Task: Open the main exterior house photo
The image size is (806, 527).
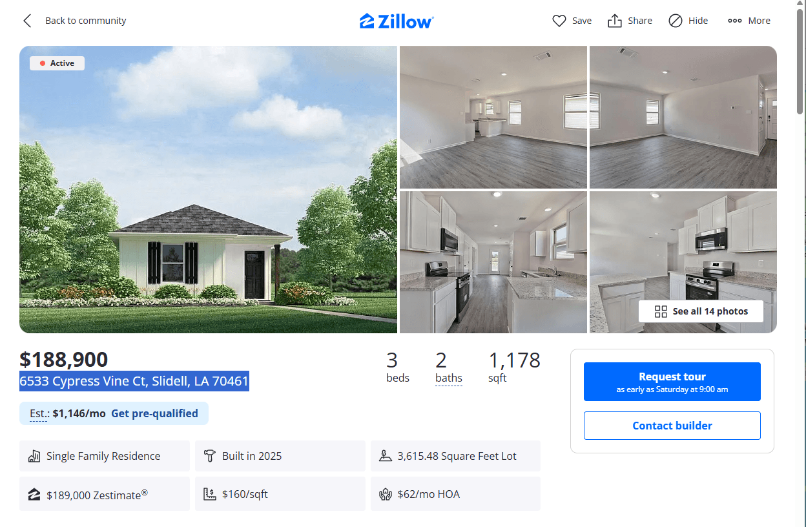Action: (x=208, y=189)
